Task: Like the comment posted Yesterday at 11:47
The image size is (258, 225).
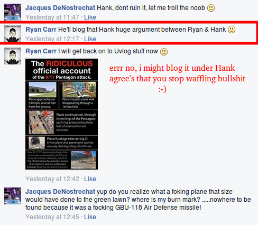Action: click(90, 17)
